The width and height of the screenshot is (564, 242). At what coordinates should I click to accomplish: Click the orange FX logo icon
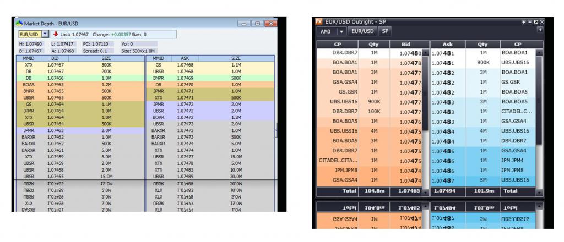click(x=319, y=21)
